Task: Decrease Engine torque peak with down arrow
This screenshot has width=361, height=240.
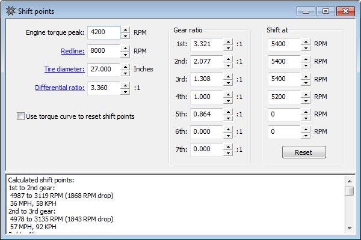Action: click(x=125, y=36)
